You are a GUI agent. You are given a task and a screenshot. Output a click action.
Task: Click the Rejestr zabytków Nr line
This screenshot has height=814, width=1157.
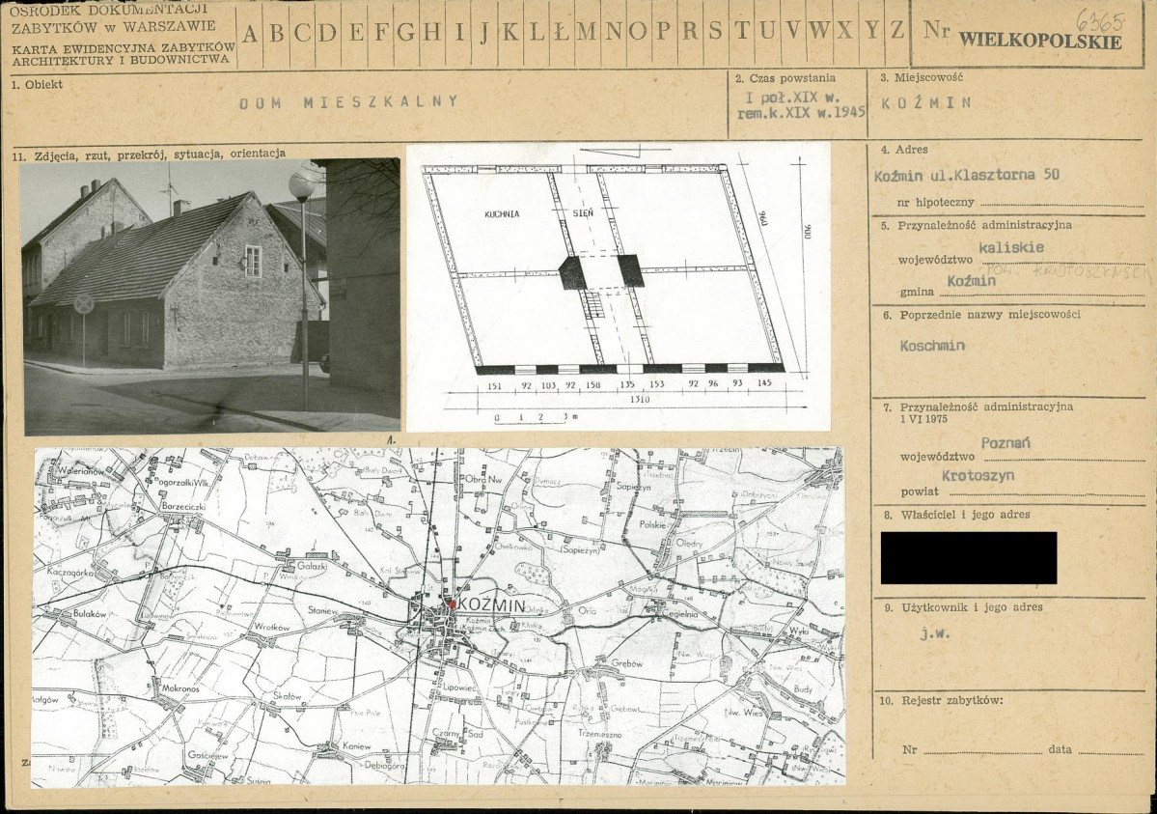click(972, 749)
